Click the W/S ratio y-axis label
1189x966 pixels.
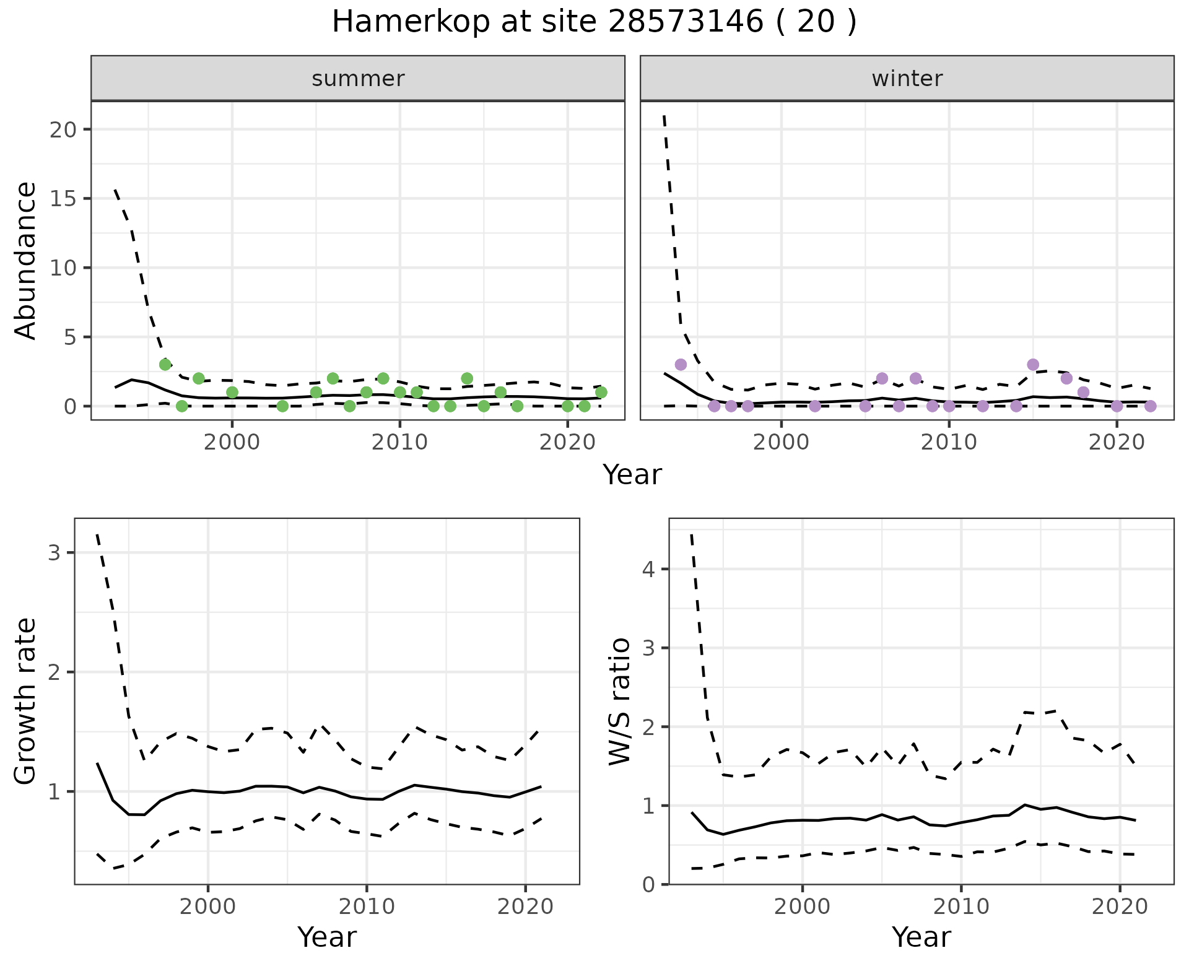[x=620, y=701]
